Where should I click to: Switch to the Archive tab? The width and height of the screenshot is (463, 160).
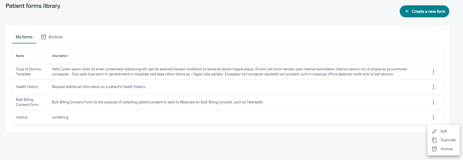(x=55, y=37)
